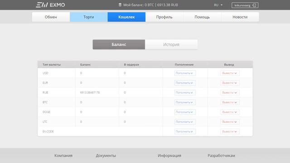Click the balance coins icon in header
This screenshot has width=290, height=163.
[120, 5]
